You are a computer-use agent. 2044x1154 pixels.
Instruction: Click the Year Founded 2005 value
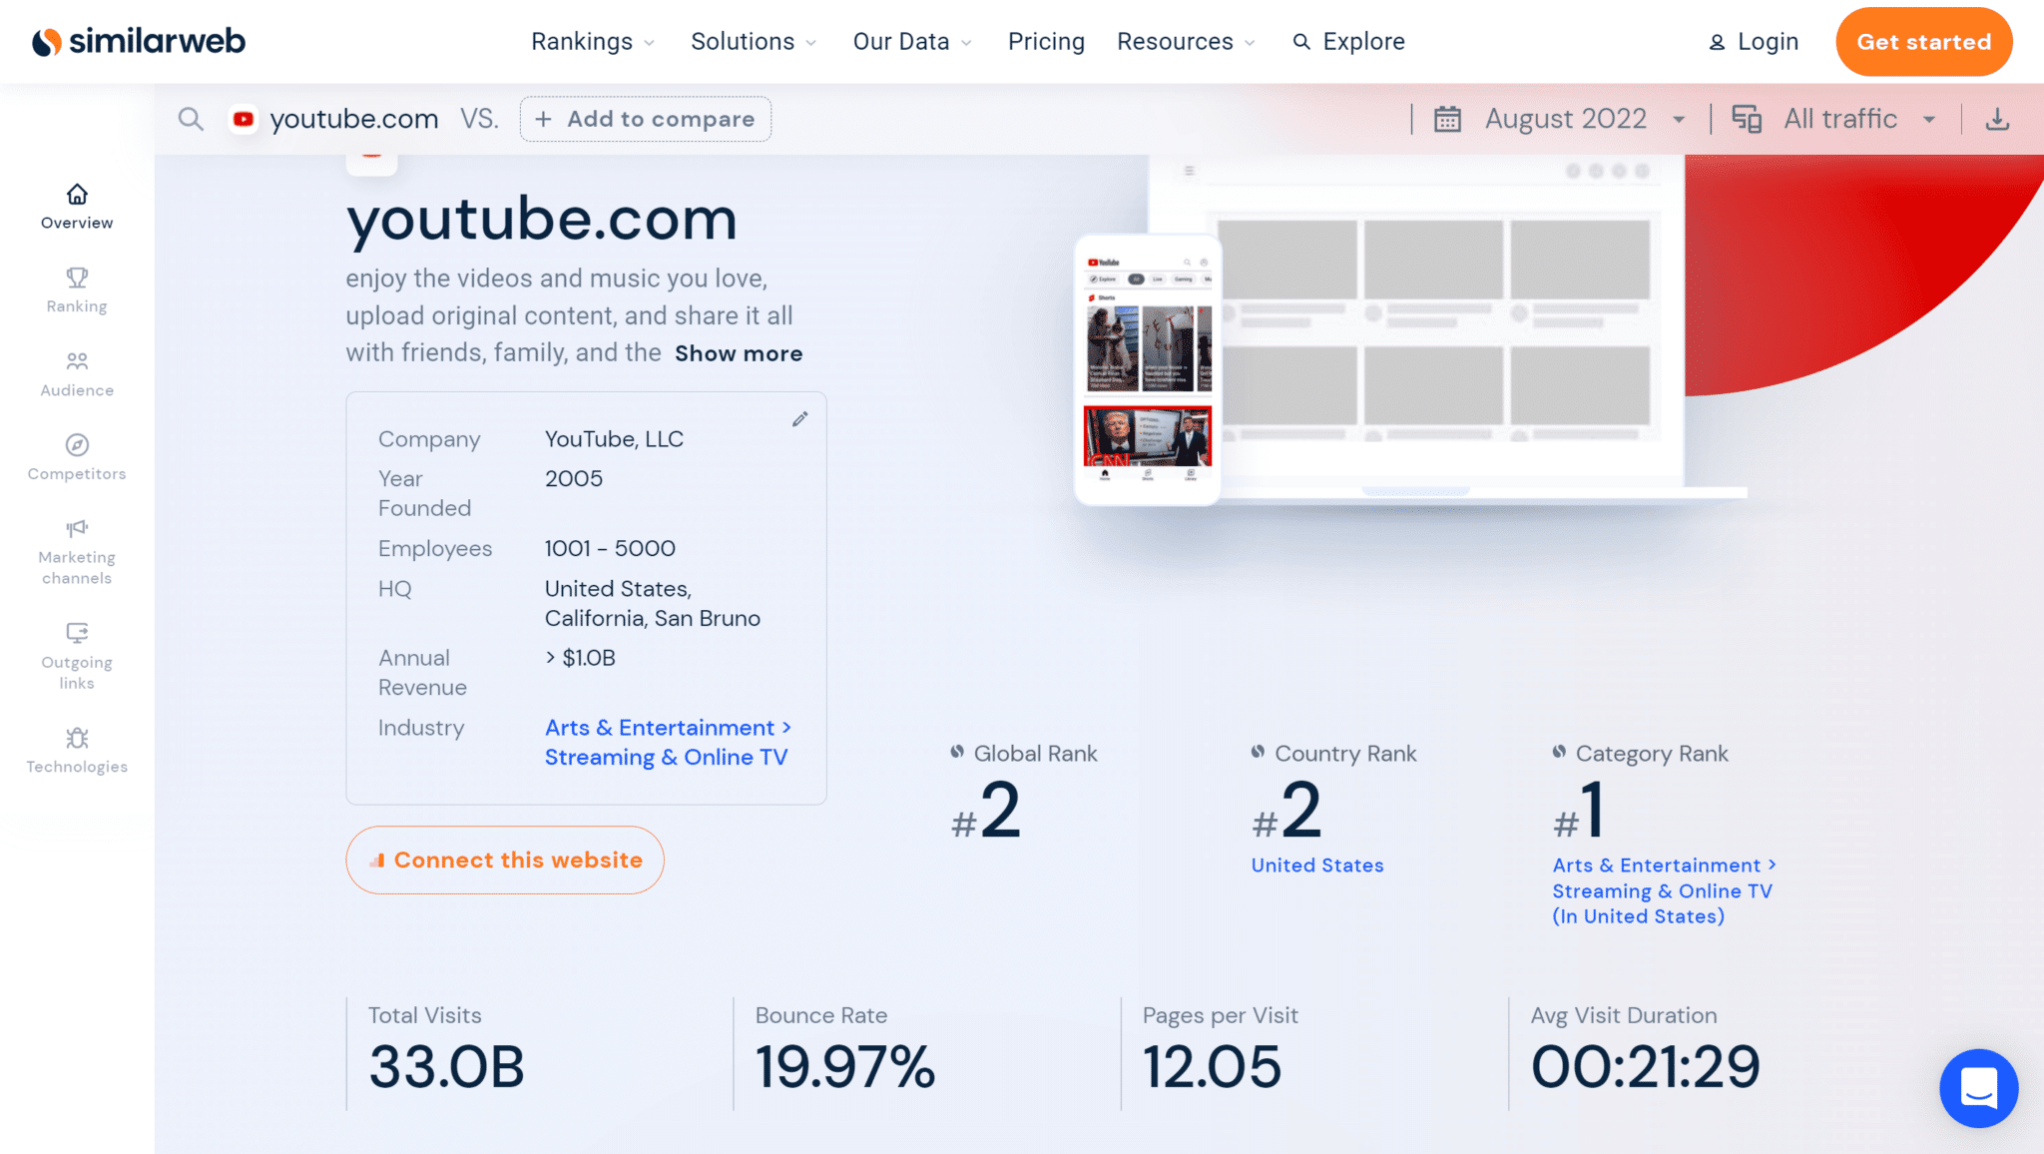[574, 479]
